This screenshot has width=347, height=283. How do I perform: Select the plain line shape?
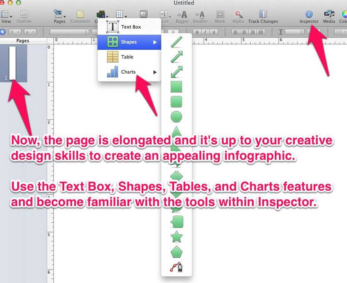coord(176,42)
